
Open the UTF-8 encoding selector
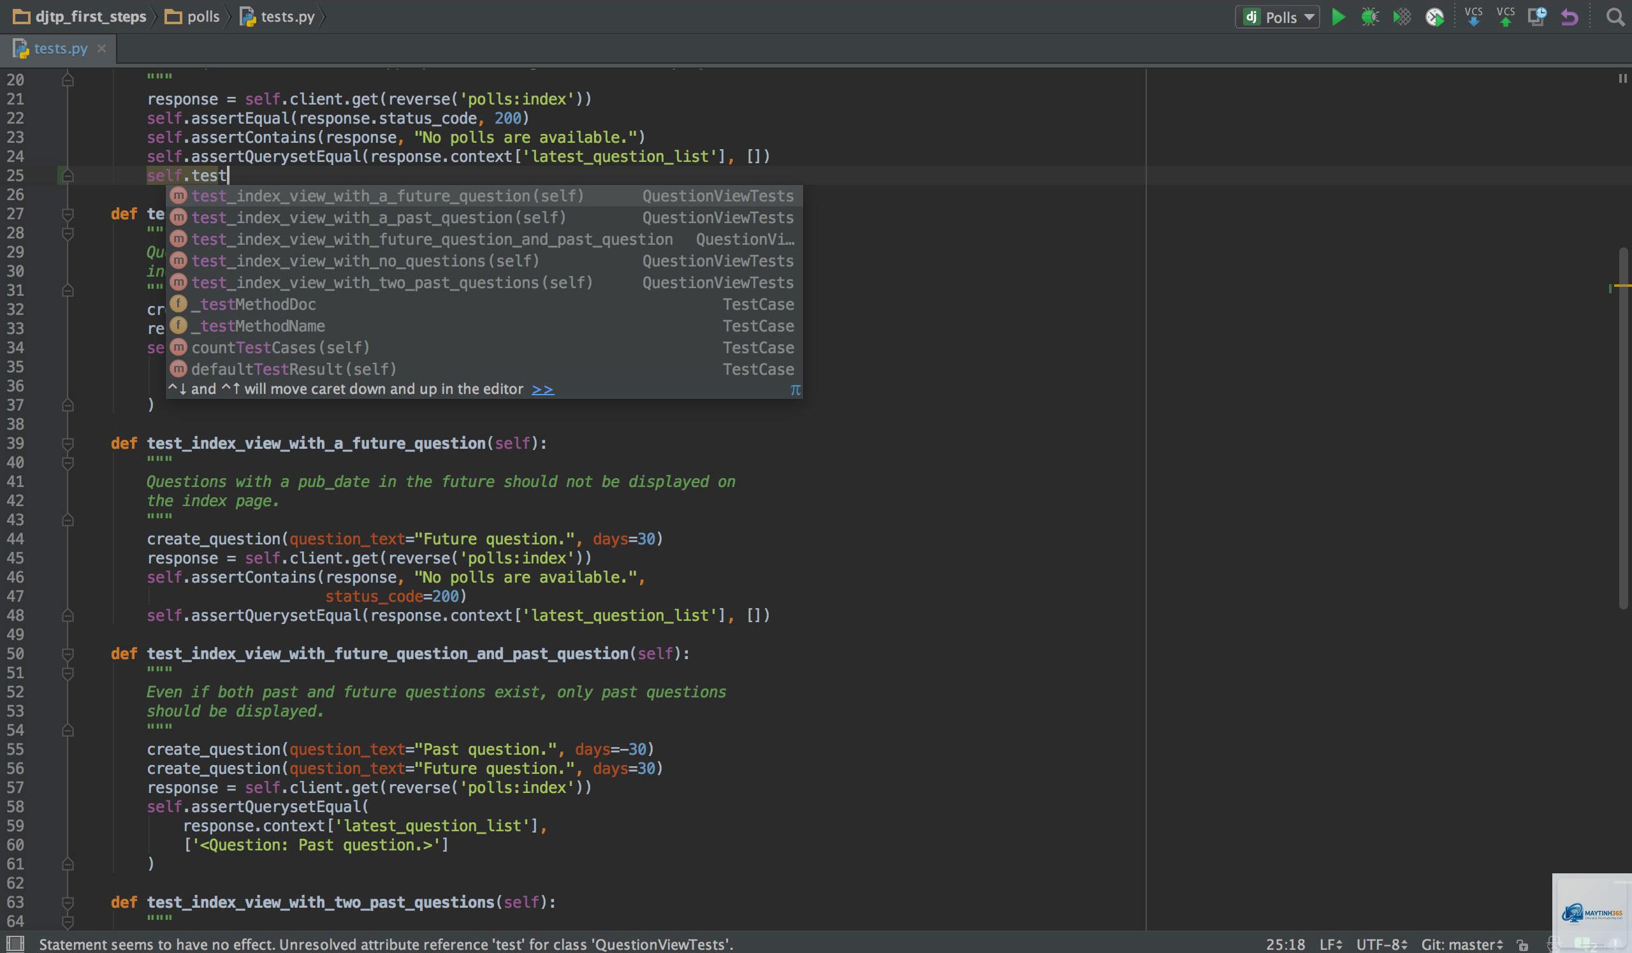click(1381, 945)
